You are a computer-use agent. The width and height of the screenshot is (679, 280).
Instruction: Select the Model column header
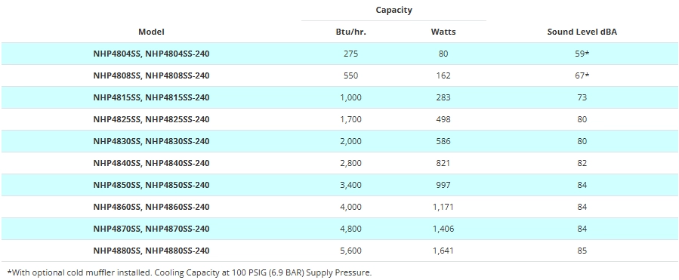[x=151, y=32]
